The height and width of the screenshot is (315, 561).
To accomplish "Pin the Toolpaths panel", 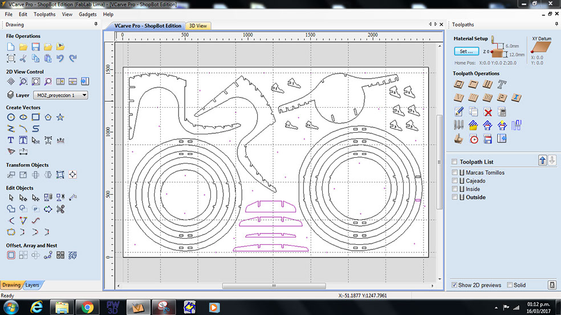I will point(556,24).
